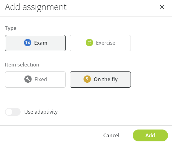
Task: Select Exam as assignment type
Action: (x=35, y=43)
